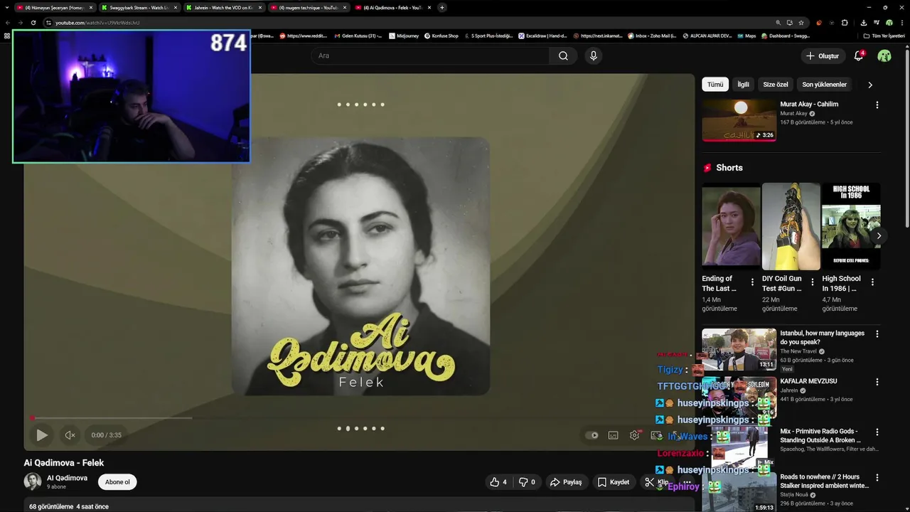Screen dimensions: 910x512
Task: Open Ai Qədimova channel avatar
Action: [33, 481]
